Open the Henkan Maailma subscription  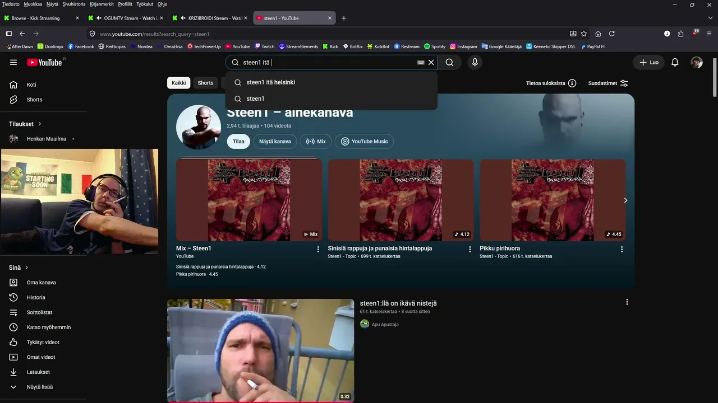[44, 139]
